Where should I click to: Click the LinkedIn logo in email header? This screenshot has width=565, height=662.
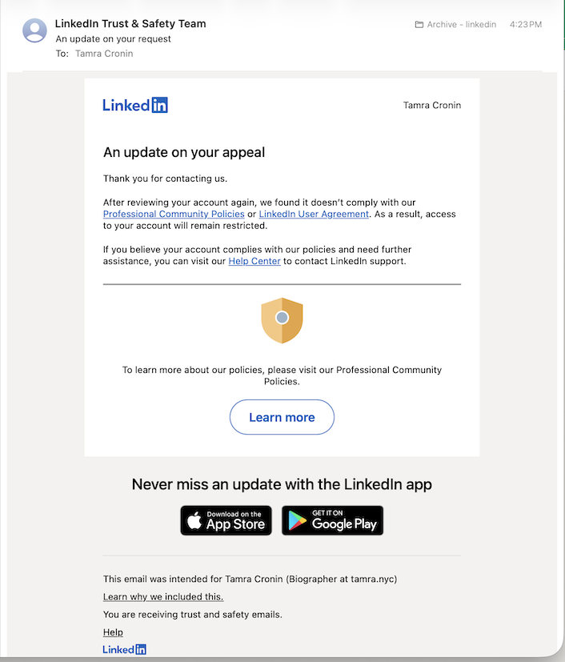coord(135,105)
